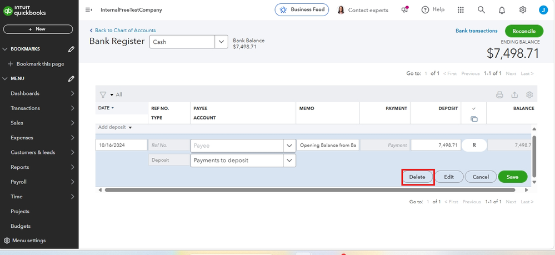Open the Payee dropdown arrow
555x255 pixels.
click(x=289, y=146)
